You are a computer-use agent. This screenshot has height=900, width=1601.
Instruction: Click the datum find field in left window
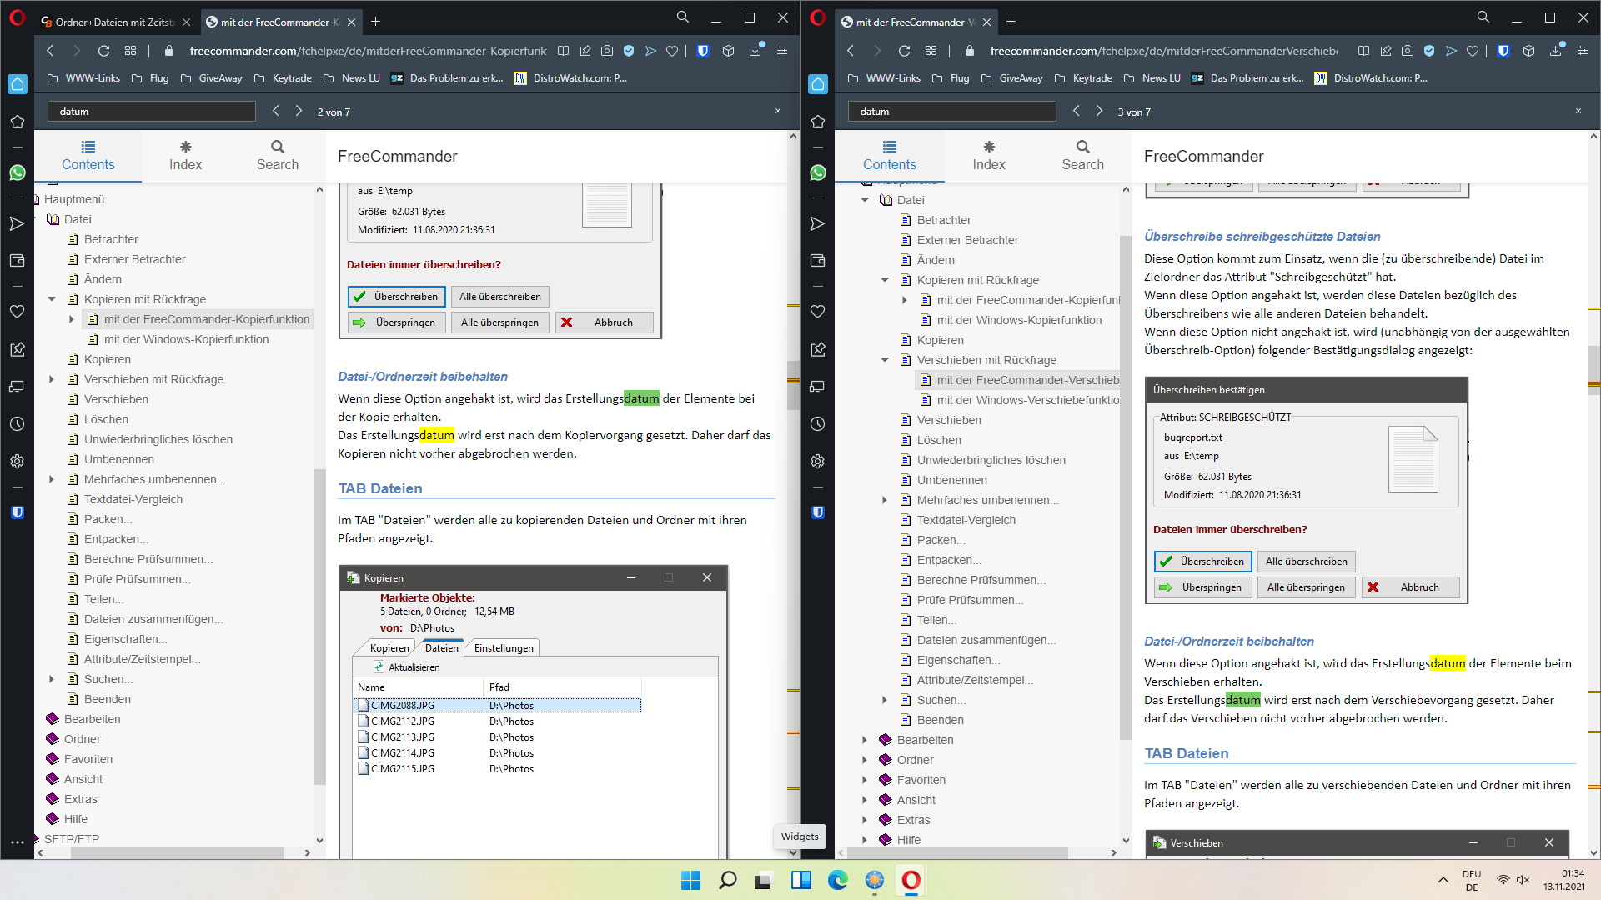click(152, 112)
